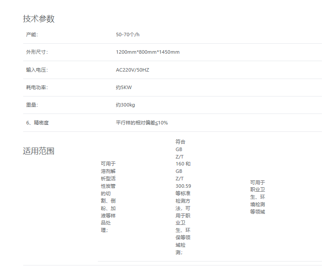The width and height of the screenshot is (332, 272).
Task: Select the 产能 row label
Action: tap(32, 34)
